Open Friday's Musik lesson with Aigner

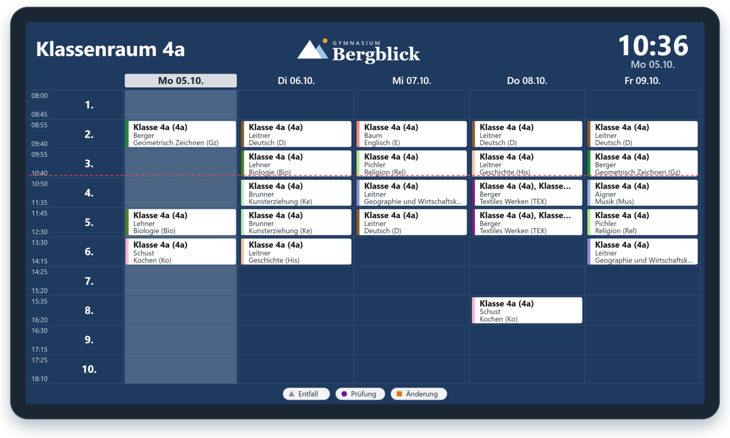[643, 193]
